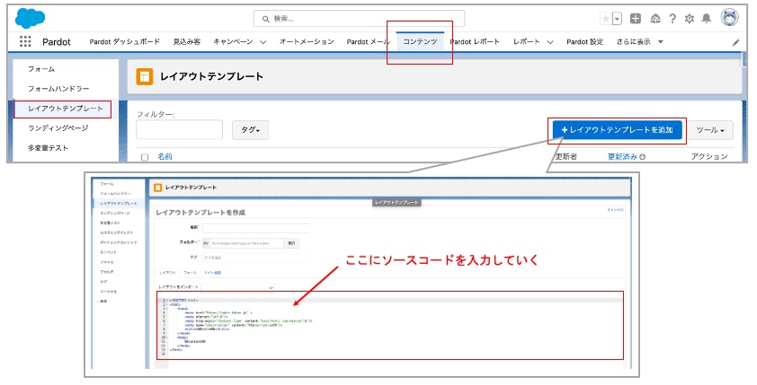
Task: Open the App Launcher grid icon
Action: pos(25,41)
